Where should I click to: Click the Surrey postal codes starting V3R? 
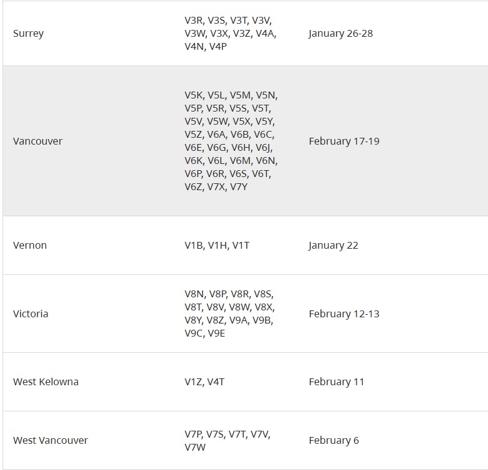click(x=227, y=21)
